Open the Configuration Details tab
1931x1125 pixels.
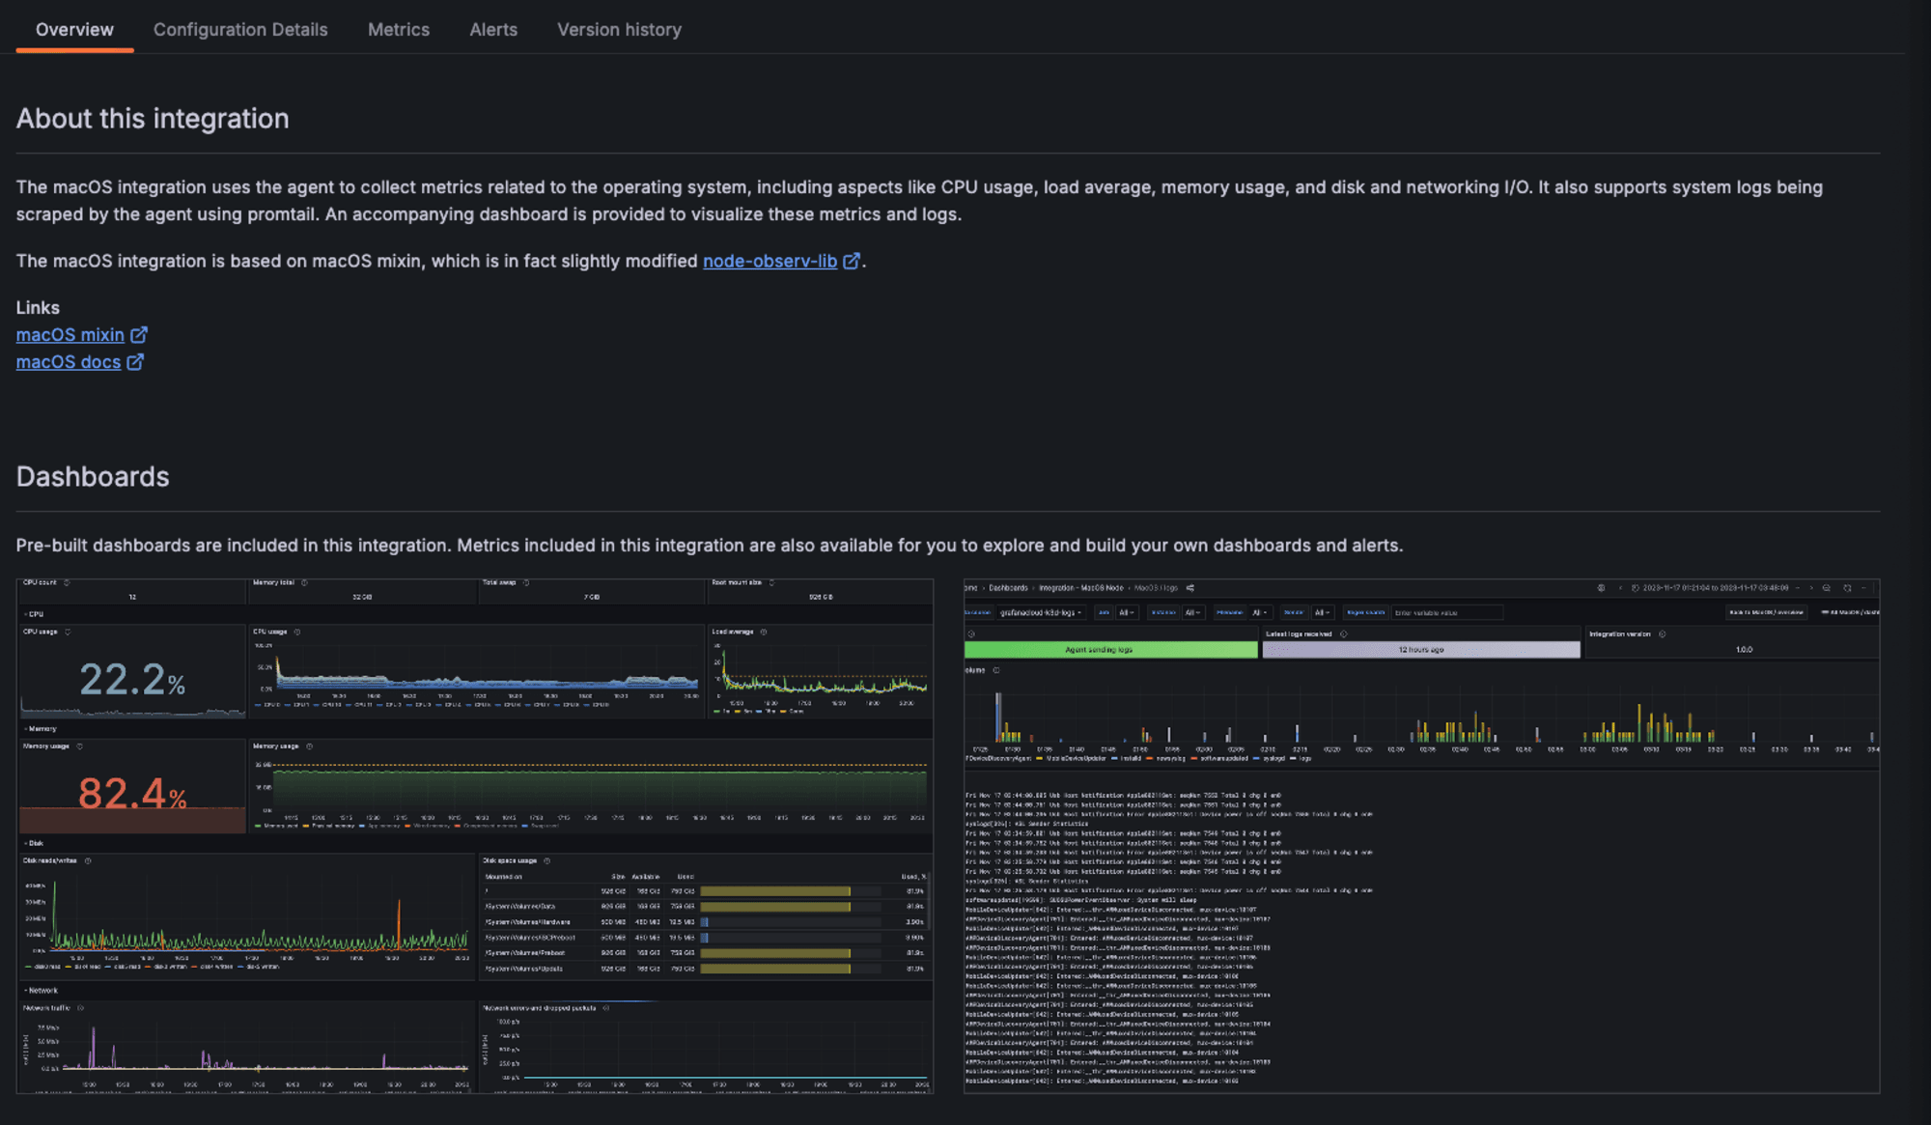(240, 29)
